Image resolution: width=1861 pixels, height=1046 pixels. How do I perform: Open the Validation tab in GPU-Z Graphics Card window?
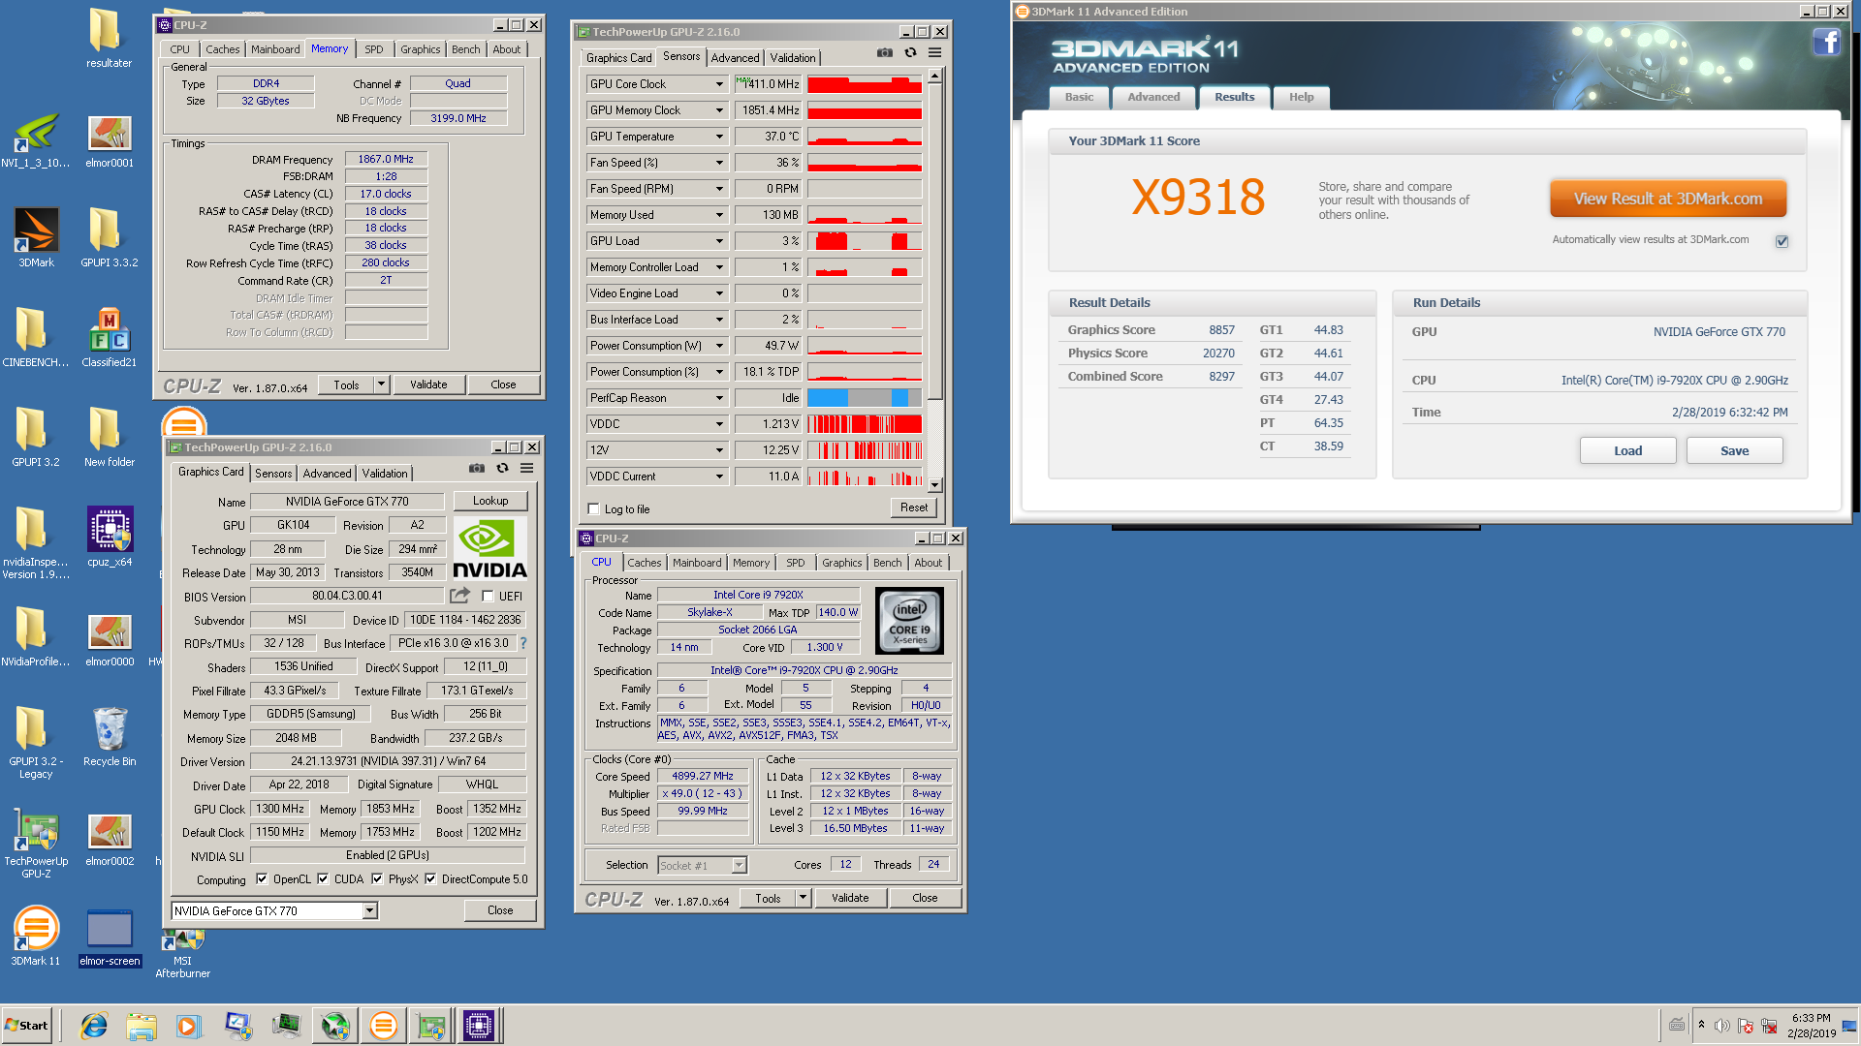pos(385,474)
